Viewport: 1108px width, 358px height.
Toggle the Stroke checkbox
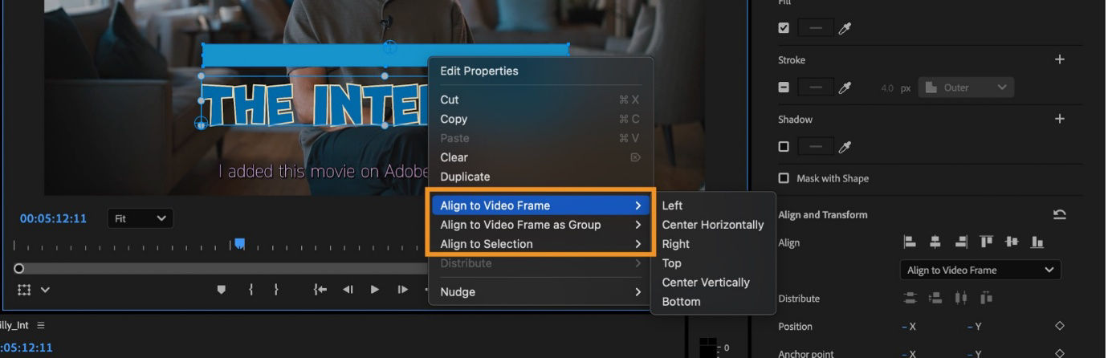(x=784, y=87)
